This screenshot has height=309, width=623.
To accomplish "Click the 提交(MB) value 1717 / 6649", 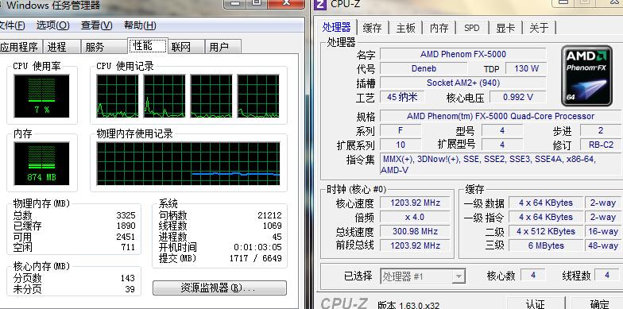I will [256, 258].
